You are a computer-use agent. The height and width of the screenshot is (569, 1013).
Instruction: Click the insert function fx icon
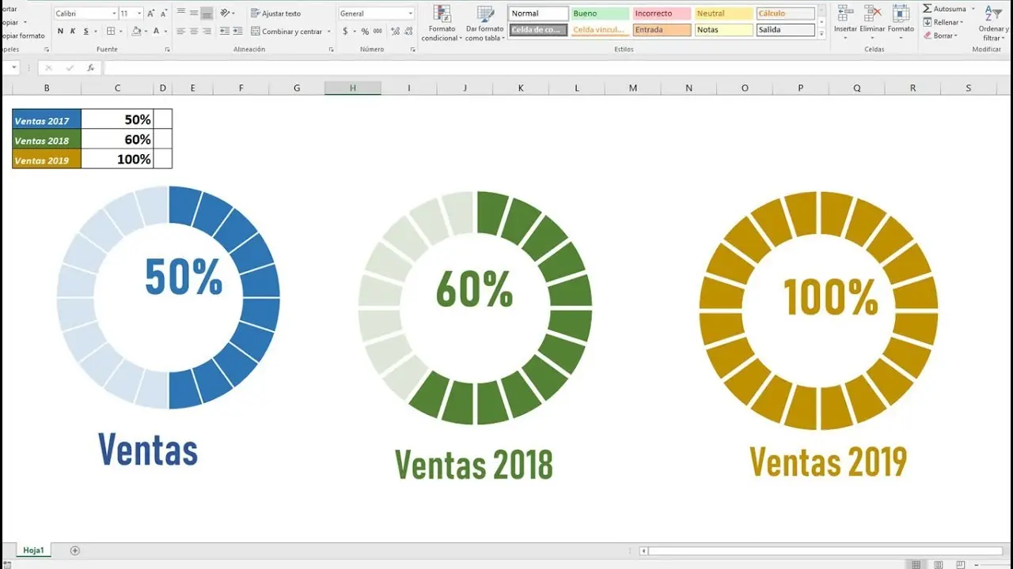[x=91, y=68]
